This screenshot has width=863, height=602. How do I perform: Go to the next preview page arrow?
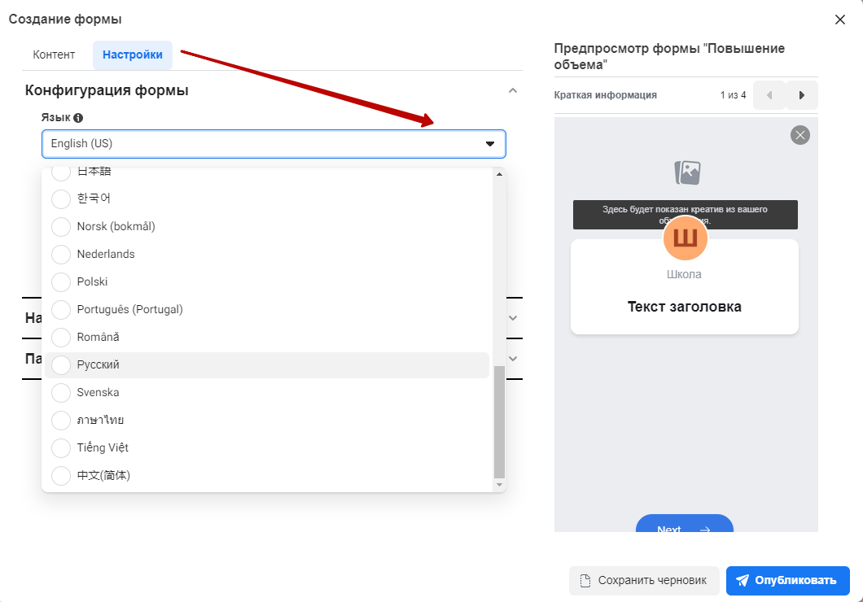[801, 95]
